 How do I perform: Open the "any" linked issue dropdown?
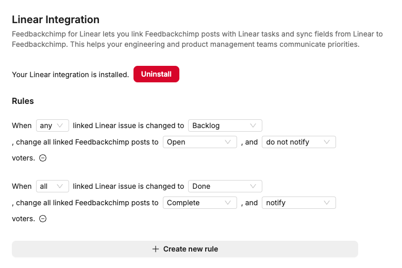pyautogui.click(x=52, y=126)
